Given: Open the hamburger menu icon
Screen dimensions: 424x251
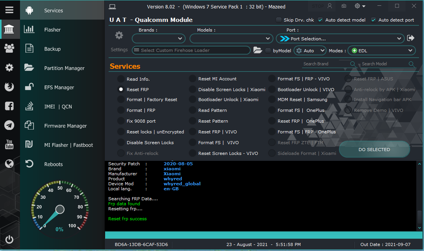Looking at the screenshot, I should [x=9, y=10].
